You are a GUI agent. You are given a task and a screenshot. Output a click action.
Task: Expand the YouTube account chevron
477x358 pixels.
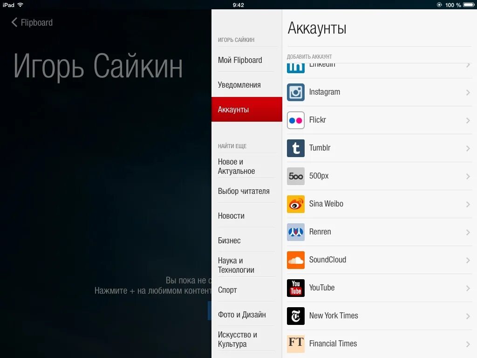click(468, 288)
